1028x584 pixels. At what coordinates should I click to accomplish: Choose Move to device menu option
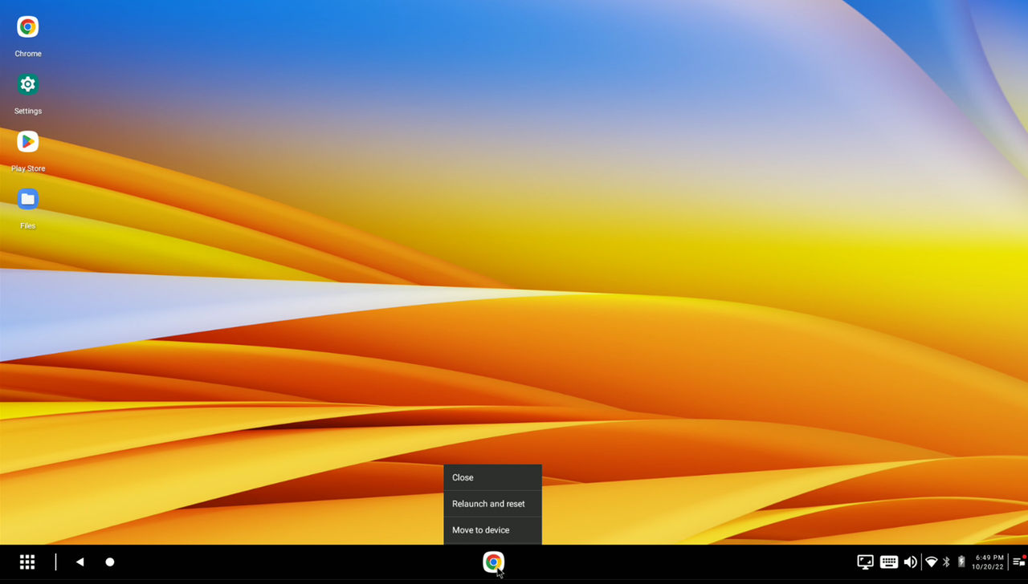(492, 530)
